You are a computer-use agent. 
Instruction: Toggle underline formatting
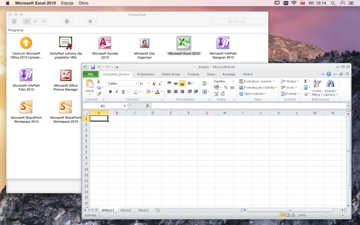[124, 92]
